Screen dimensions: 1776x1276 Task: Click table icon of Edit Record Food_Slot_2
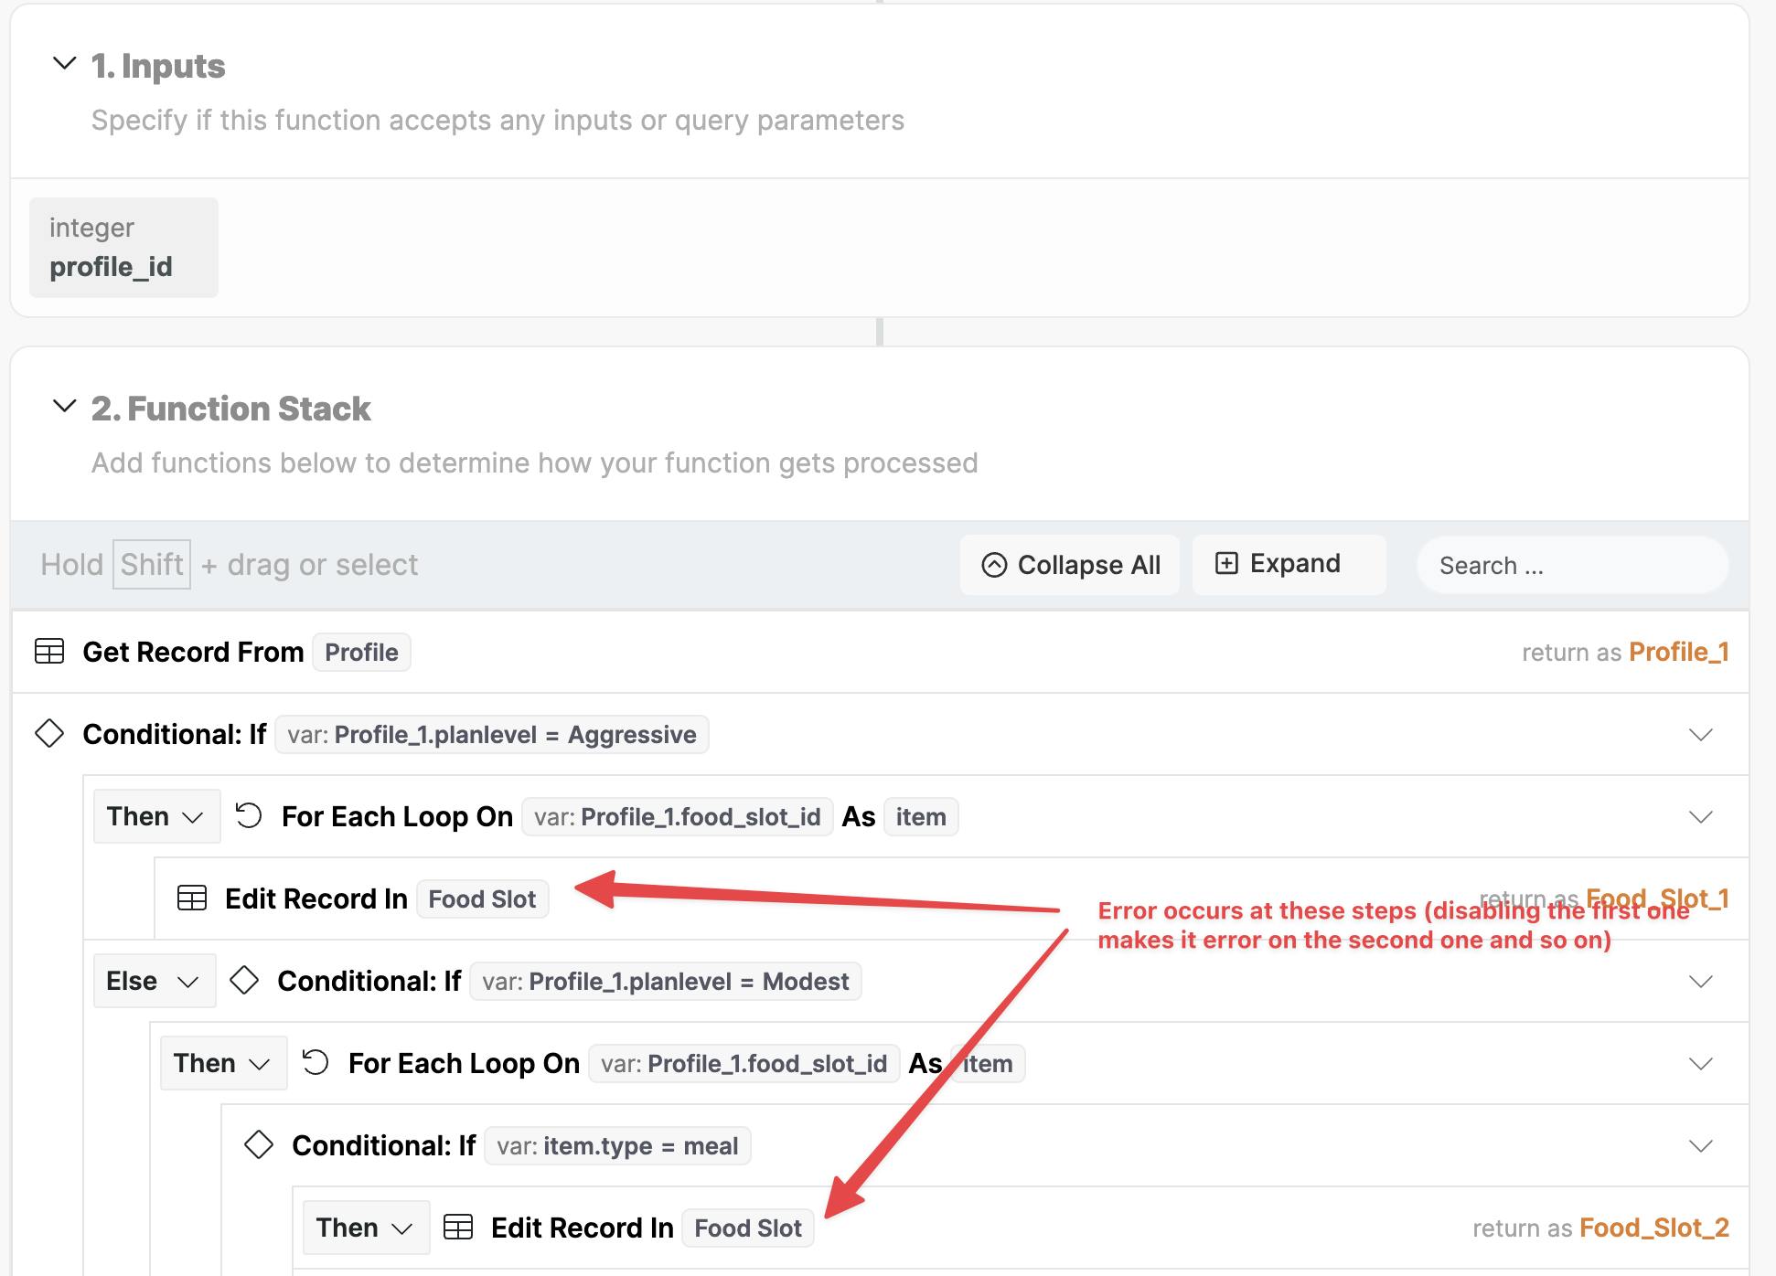pyautogui.click(x=458, y=1227)
